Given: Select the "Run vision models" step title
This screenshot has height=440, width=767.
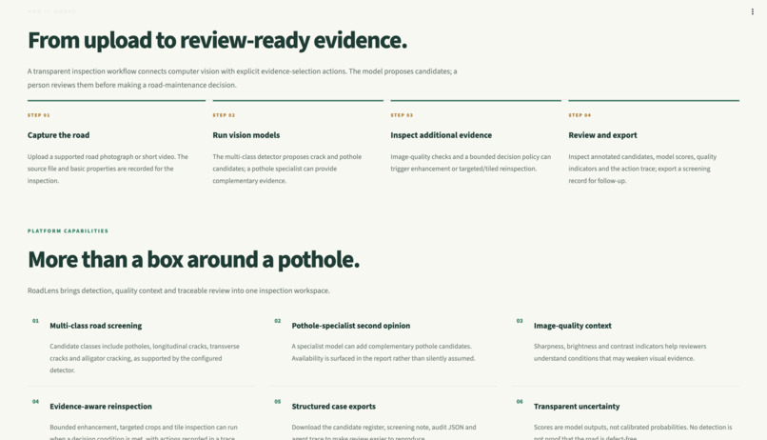Looking at the screenshot, I should pos(246,135).
